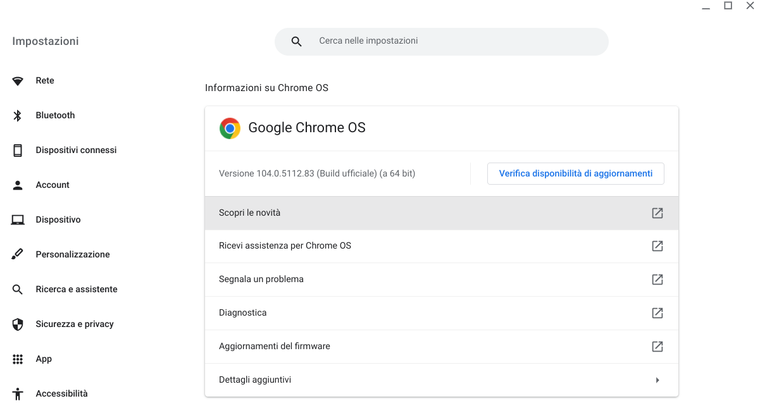
Task: Click the Accessibilità figure icon
Action: point(18,394)
